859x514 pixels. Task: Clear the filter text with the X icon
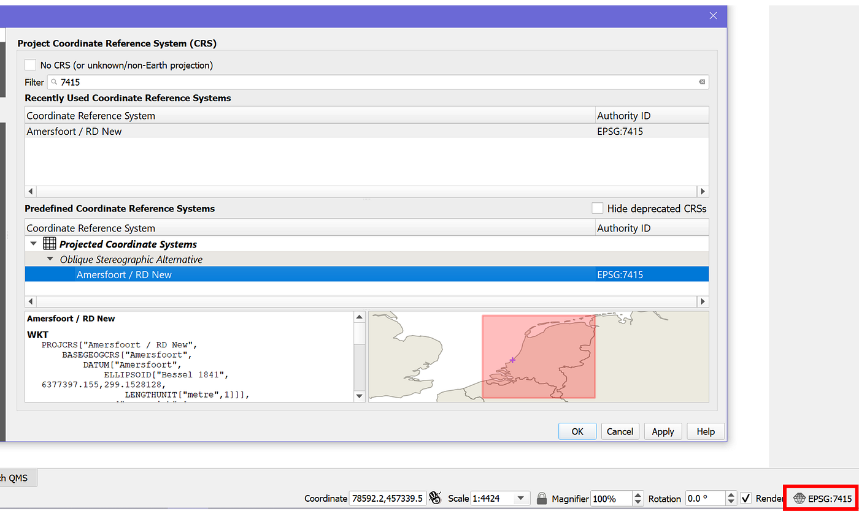[702, 82]
